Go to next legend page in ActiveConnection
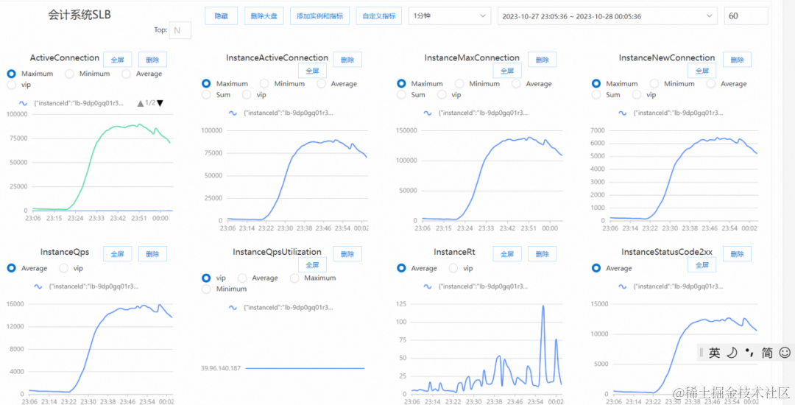This screenshot has height=405, width=795. coord(160,103)
